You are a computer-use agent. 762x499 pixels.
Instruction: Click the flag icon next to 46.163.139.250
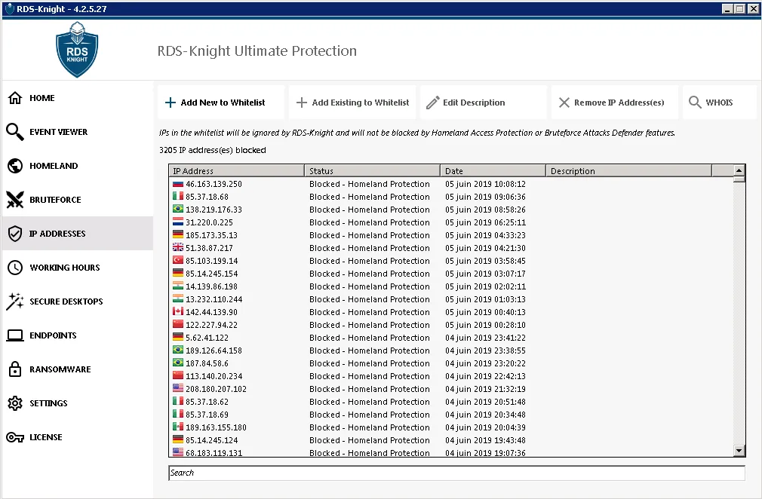click(178, 184)
